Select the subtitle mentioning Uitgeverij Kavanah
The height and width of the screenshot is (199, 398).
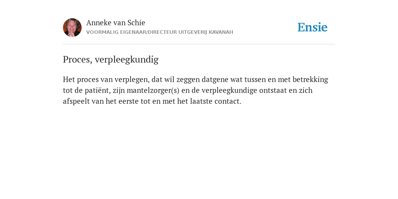pos(160,32)
